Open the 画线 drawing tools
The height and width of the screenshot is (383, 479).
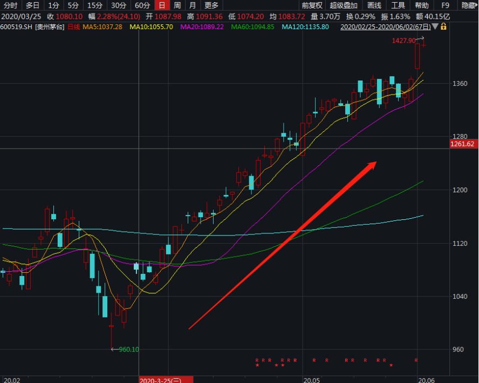(x=374, y=5)
